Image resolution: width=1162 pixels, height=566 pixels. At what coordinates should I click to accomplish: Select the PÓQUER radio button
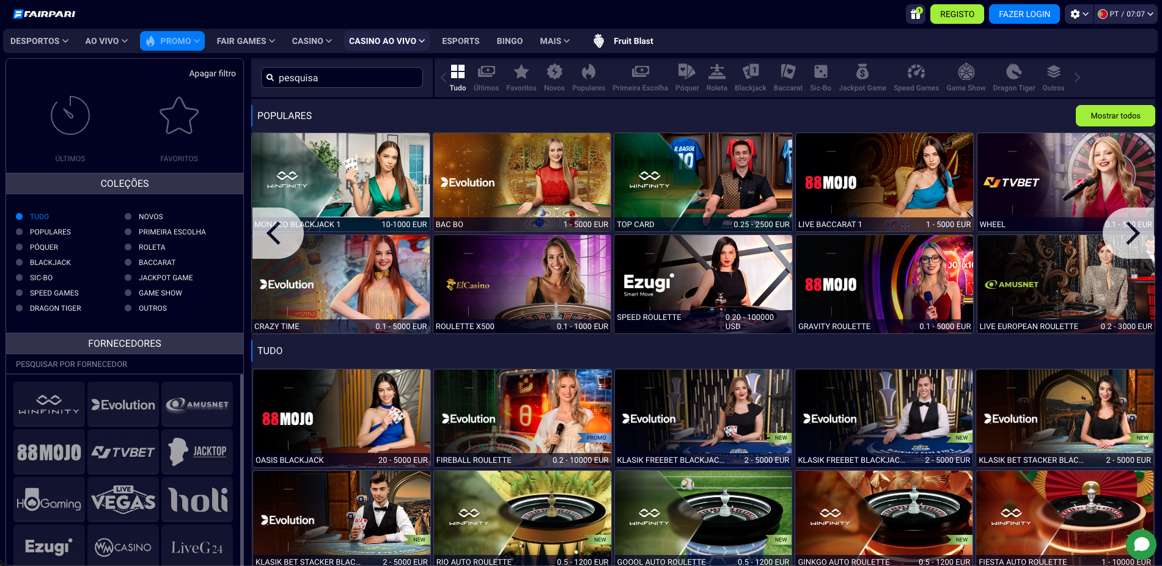point(18,247)
